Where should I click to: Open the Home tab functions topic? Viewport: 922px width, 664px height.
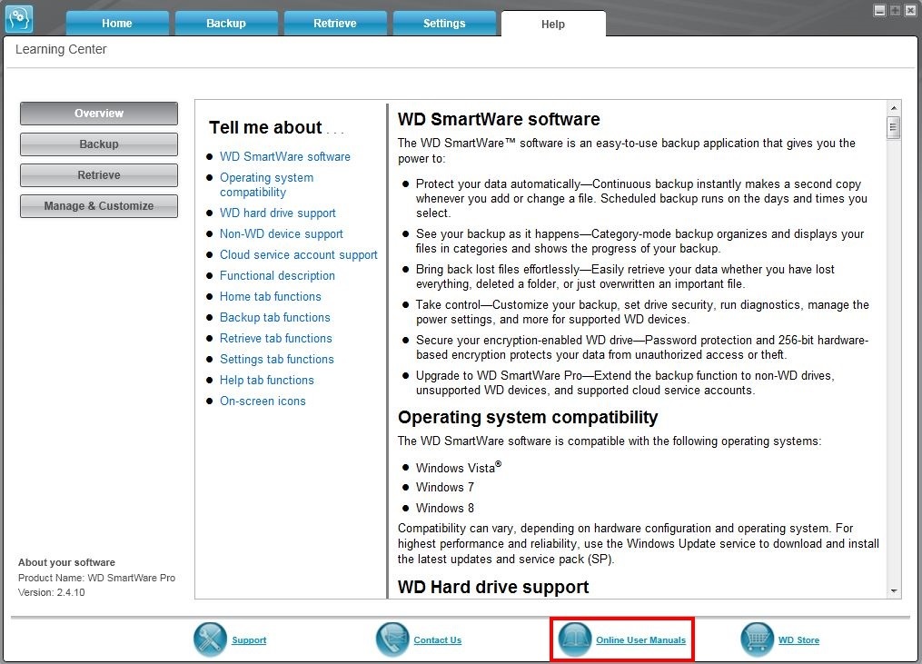271,296
